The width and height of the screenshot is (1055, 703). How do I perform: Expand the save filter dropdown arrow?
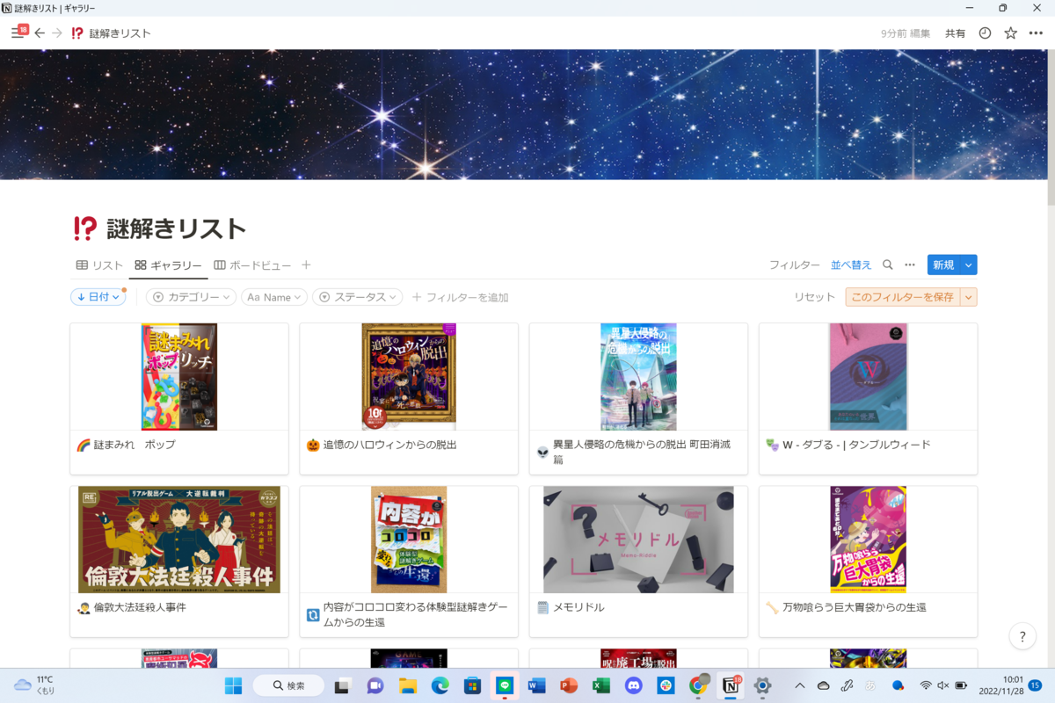click(x=969, y=297)
